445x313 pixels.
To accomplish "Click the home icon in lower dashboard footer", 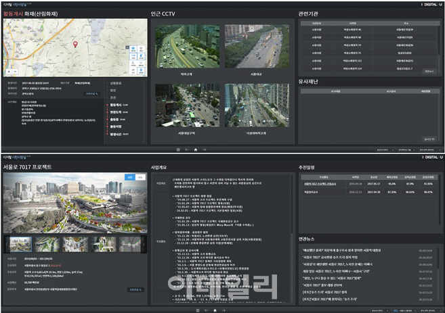I will pos(215,310).
